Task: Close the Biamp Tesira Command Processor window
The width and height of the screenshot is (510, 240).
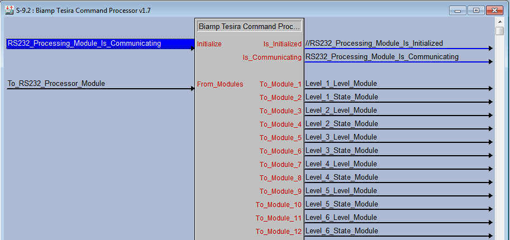Action: point(494,11)
